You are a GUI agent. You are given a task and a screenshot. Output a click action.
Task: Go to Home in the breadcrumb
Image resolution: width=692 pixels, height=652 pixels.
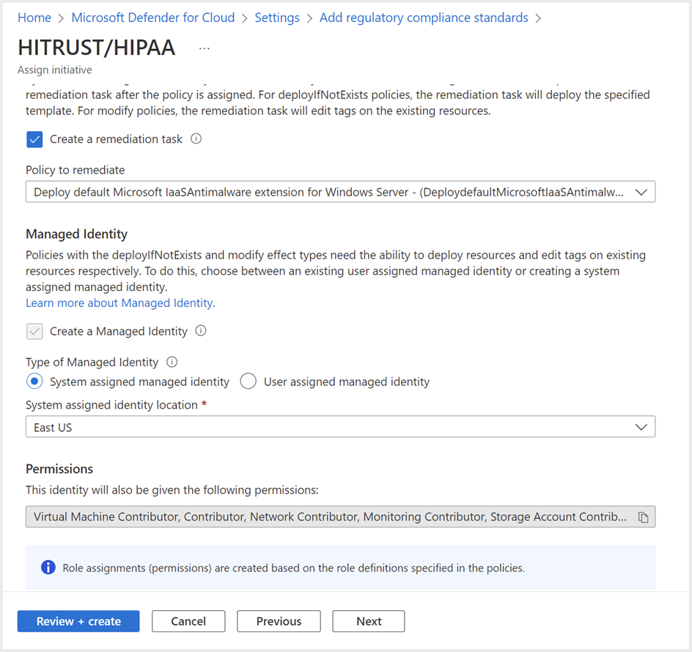[x=34, y=18]
